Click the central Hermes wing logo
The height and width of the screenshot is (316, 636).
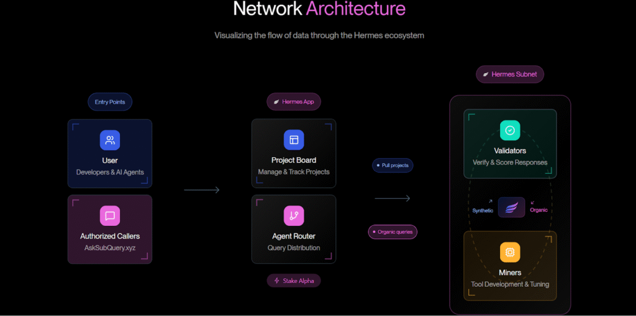[x=511, y=208]
